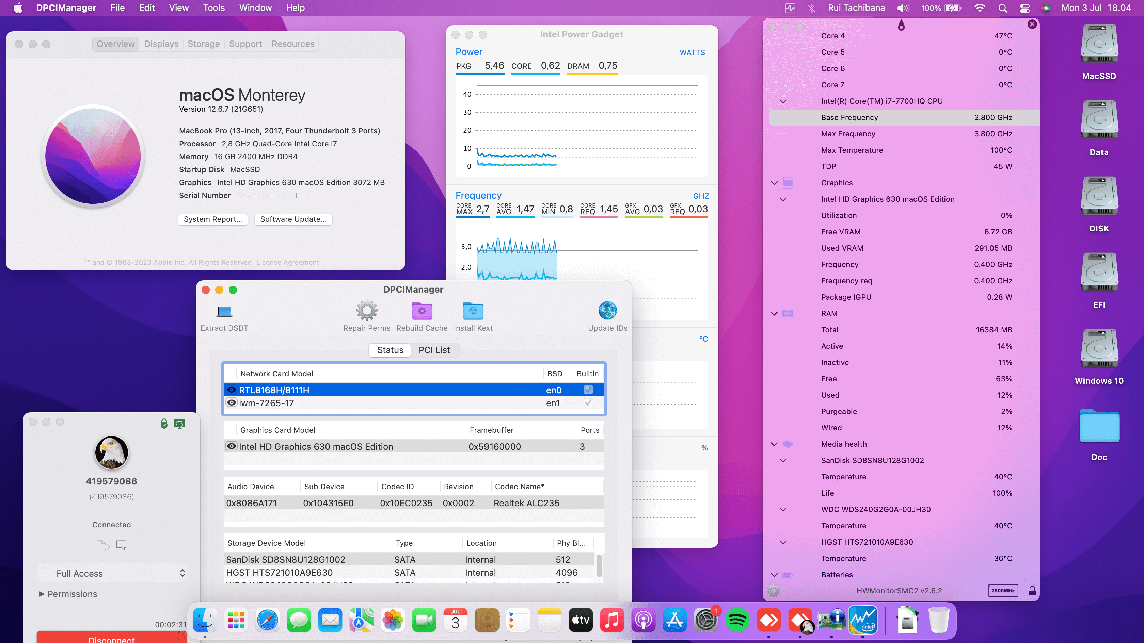Open HWMonitorSMC2 settings gear
This screenshot has height=643, width=1144.
(x=774, y=591)
